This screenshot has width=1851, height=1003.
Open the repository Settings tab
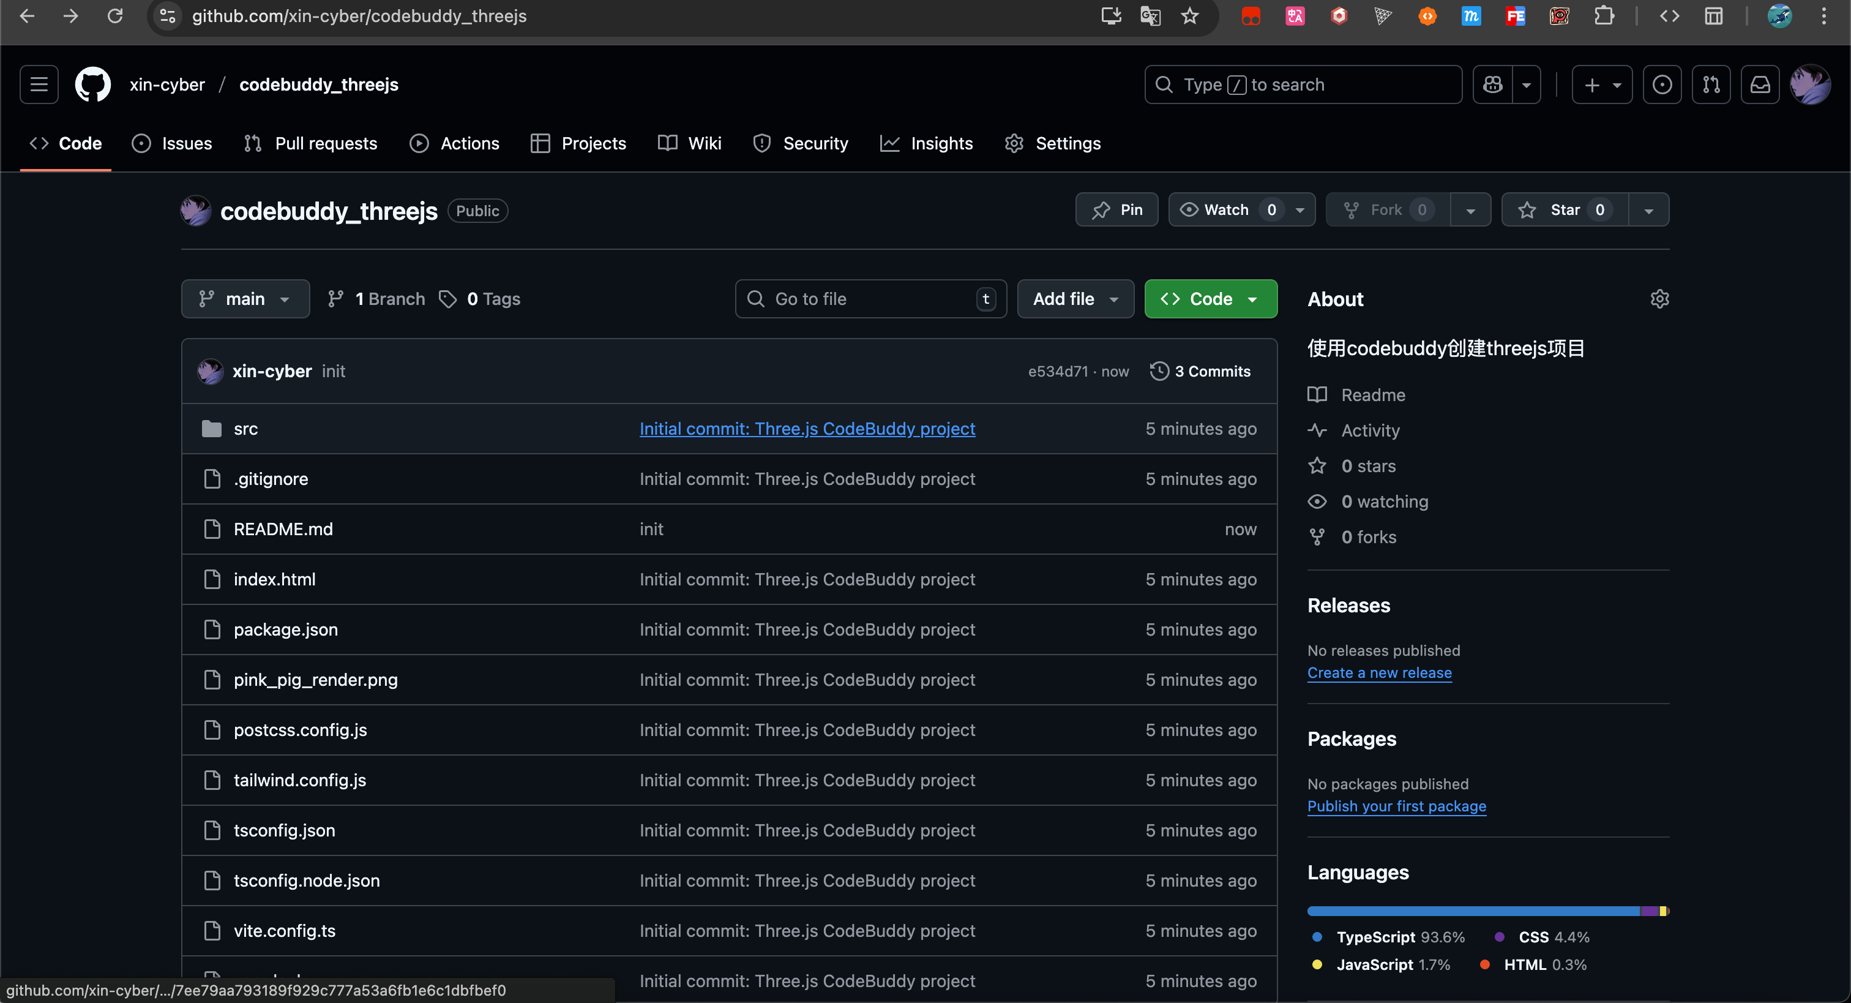[1053, 144]
